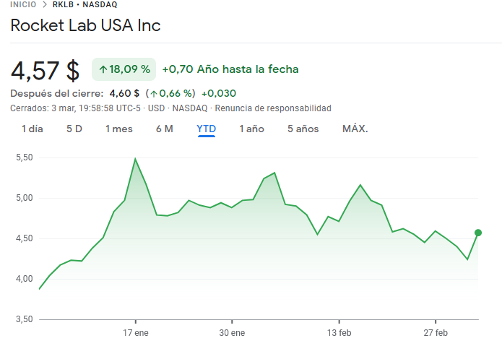Switch to 5 años range
Viewport: 502px width, 346px height.
coord(303,129)
